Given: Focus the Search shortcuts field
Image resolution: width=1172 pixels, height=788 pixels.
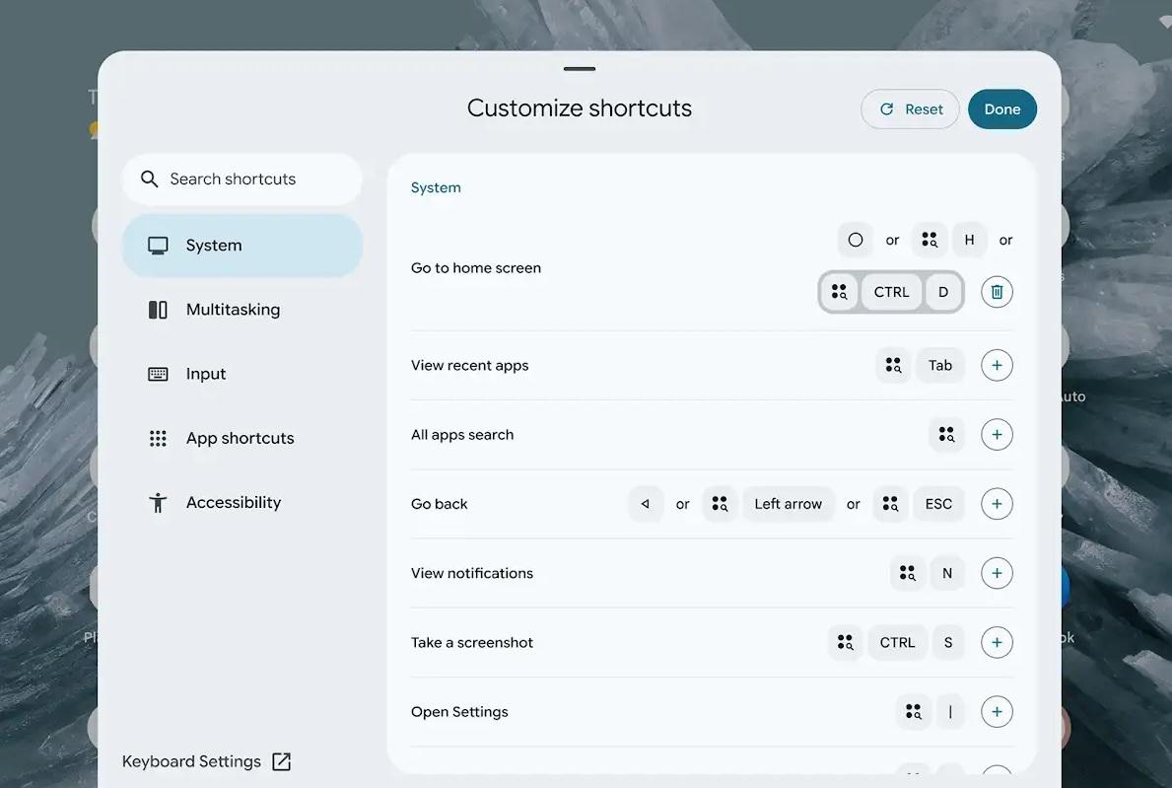Looking at the screenshot, I should tap(242, 179).
